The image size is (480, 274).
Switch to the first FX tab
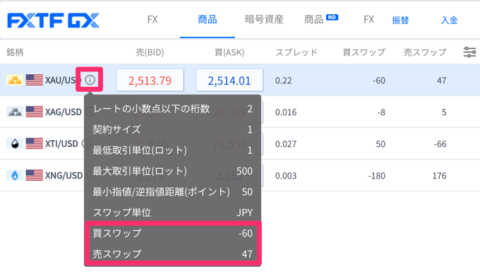(x=152, y=20)
